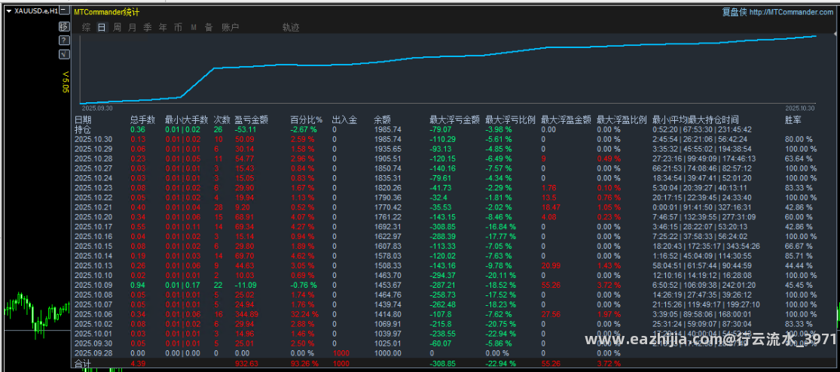
Task: Select the 2025.10.17 date row
Action: click(x=93, y=227)
